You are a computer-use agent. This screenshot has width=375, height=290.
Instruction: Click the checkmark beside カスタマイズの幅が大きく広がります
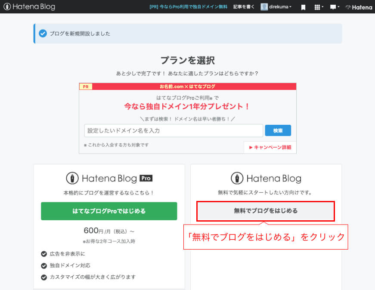tap(44, 277)
